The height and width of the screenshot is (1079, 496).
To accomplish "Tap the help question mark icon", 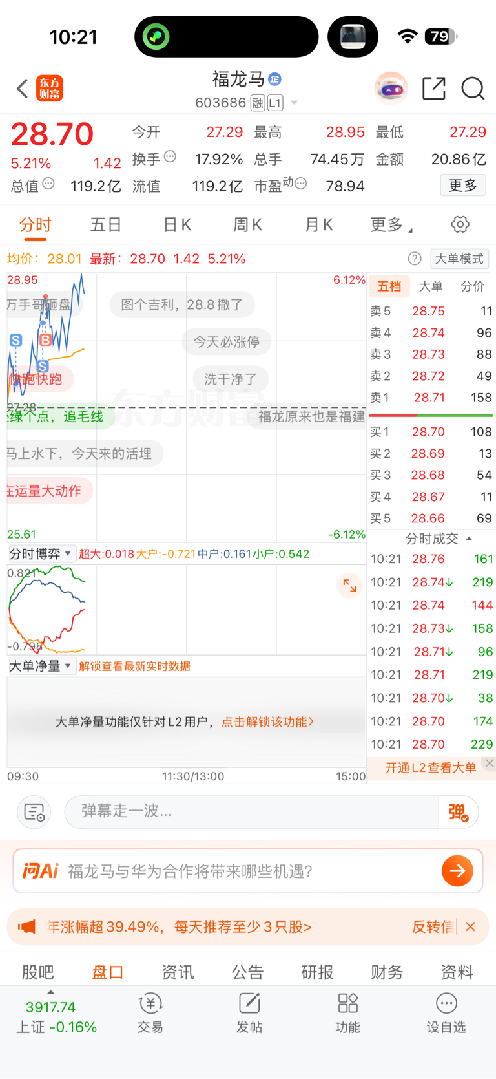I will click(415, 259).
